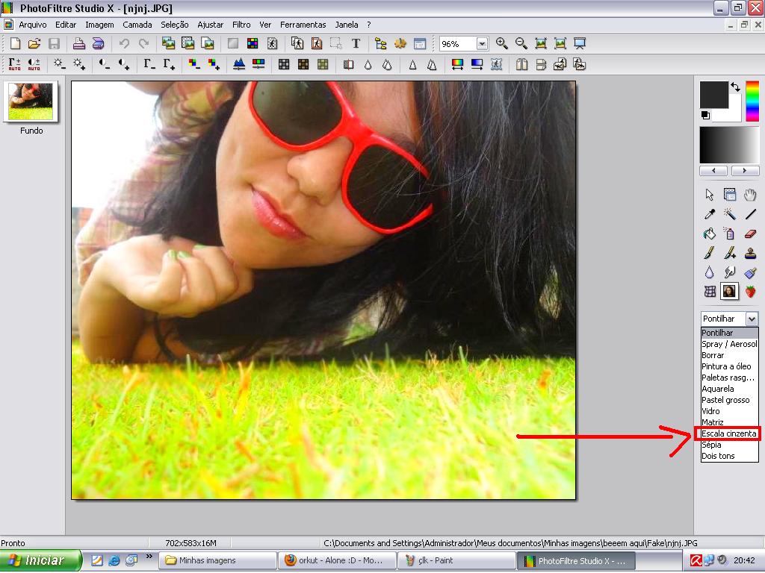Click the Internet Explorer quick launch icon
The width and height of the screenshot is (765, 573).
[x=114, y=561]
